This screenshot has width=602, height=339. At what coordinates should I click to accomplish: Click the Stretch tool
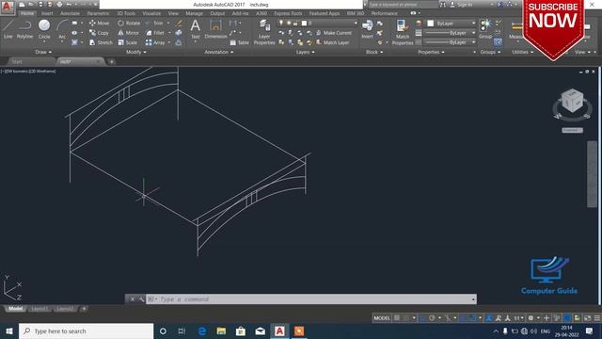coord(101,42)
